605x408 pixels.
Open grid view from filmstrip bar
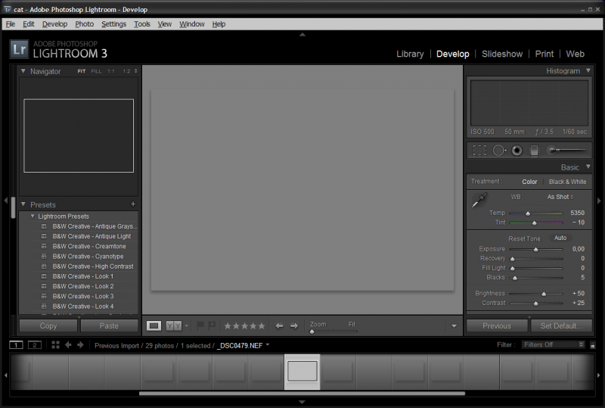55,345
